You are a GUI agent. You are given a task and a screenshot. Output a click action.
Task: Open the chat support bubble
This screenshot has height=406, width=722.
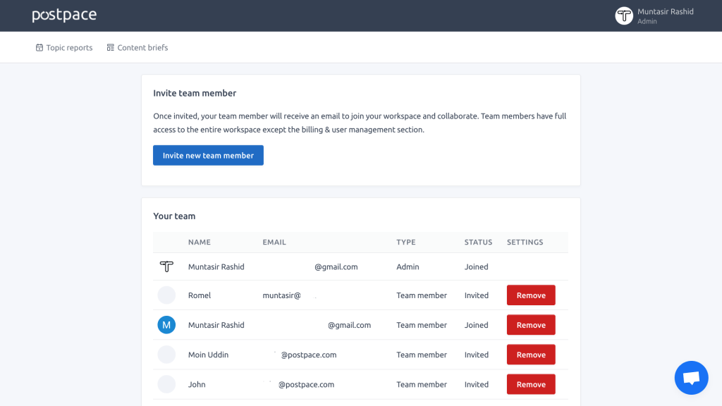point(691,378)
